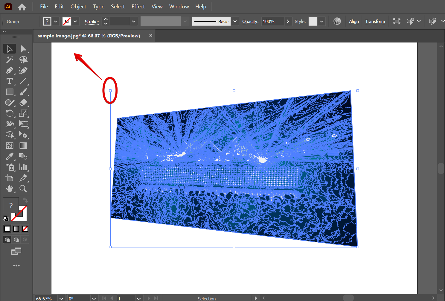Activate the Type tool
445x301 pixels.
[x=10, y=81]
